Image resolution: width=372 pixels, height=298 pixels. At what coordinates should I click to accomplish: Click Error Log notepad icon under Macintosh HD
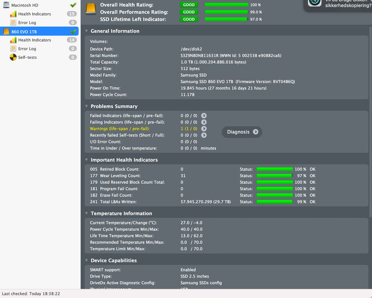point(13,22)
